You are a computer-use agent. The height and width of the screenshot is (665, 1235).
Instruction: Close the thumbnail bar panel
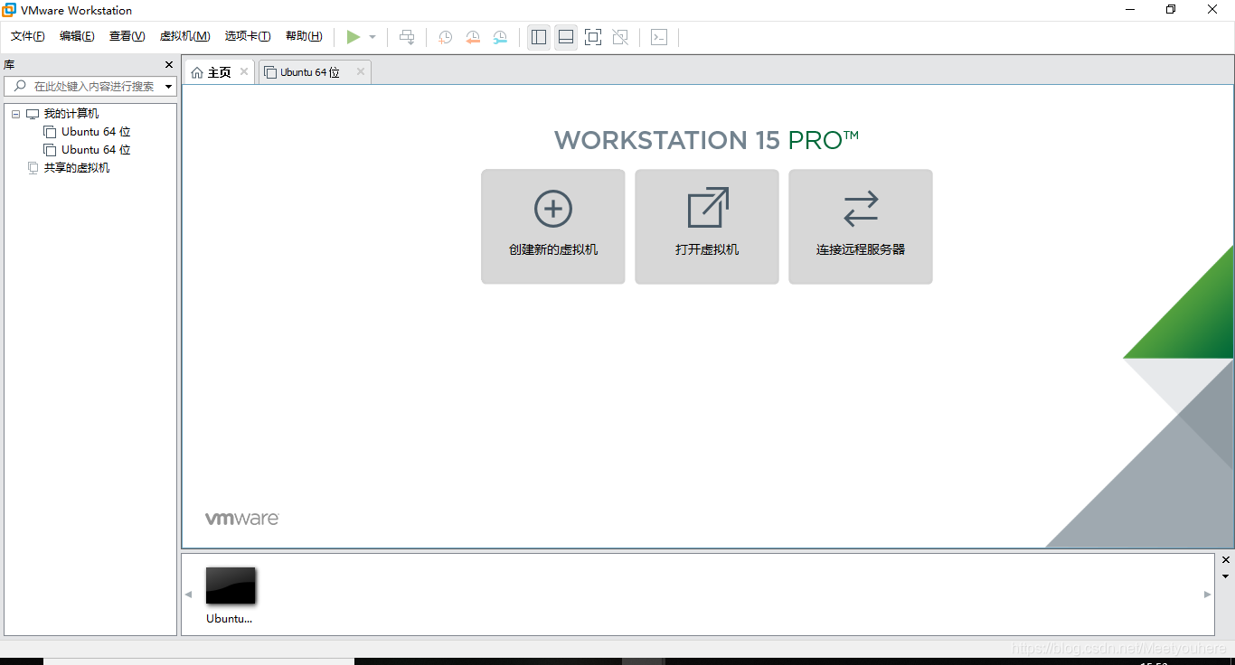1226,560
